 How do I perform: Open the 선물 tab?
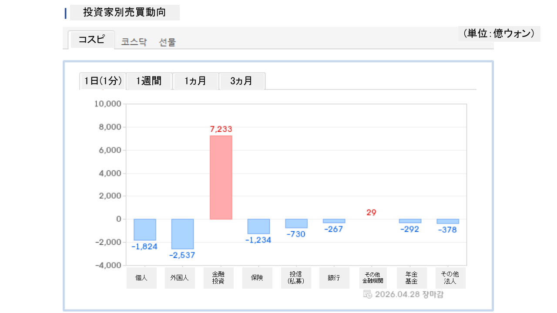(168, 42)
